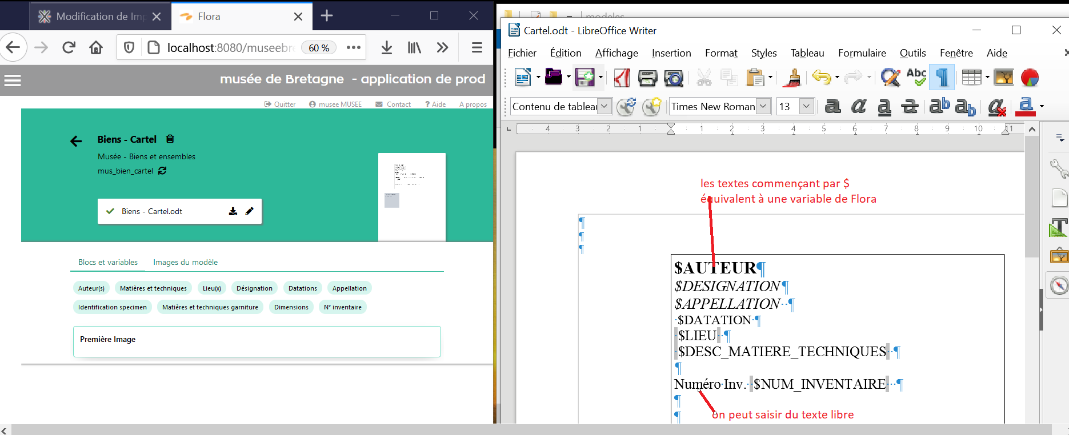Image resolution: width=1069 pixels, height=435 pixels.
Task: Toggle print preview in Writer toolbar
Action: (674, 77)
